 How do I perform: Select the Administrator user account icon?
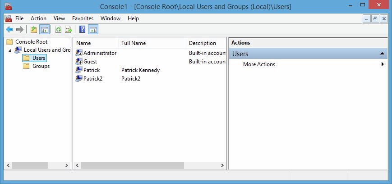click(x=79, y=53)
